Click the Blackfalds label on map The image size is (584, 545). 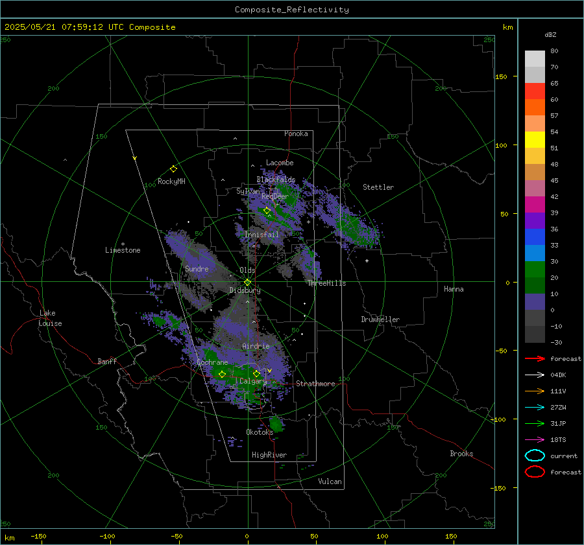(276, 180)
